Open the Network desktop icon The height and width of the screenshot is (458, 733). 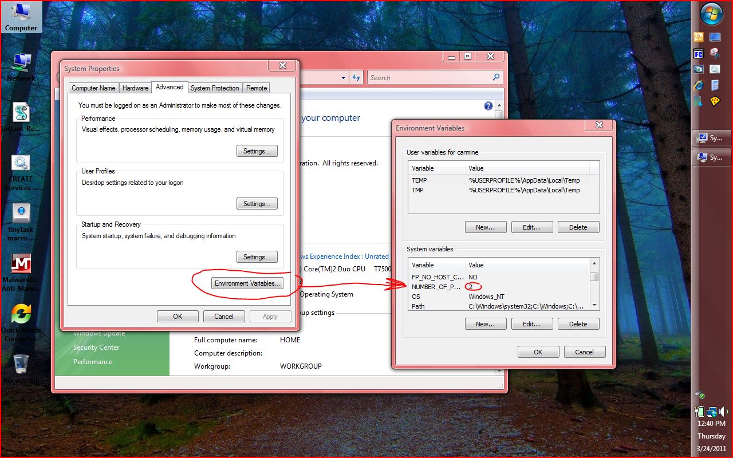coord(21,67)
